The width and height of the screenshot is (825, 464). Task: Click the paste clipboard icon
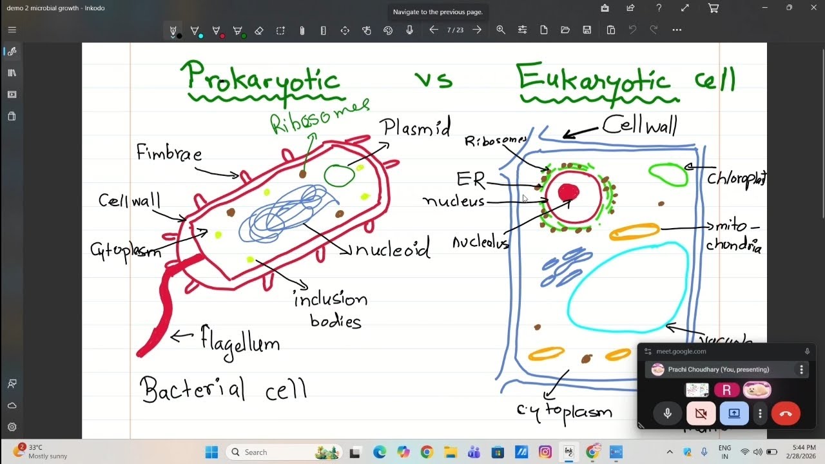611,30
